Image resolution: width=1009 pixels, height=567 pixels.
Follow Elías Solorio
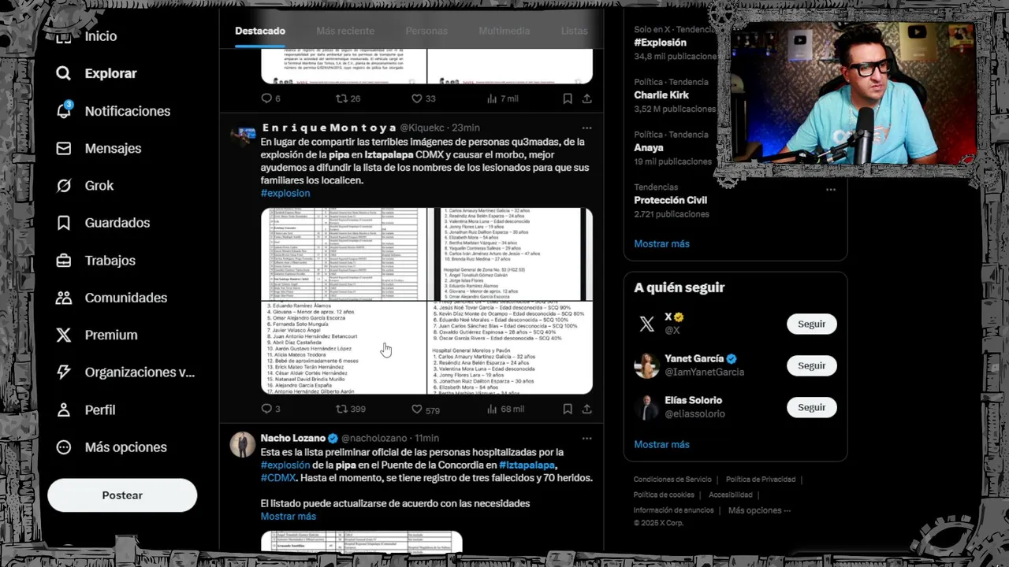click(x=811, y=407)
